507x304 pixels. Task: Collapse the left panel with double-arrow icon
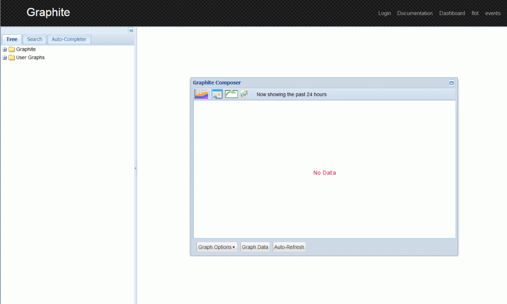coord(131,30)
